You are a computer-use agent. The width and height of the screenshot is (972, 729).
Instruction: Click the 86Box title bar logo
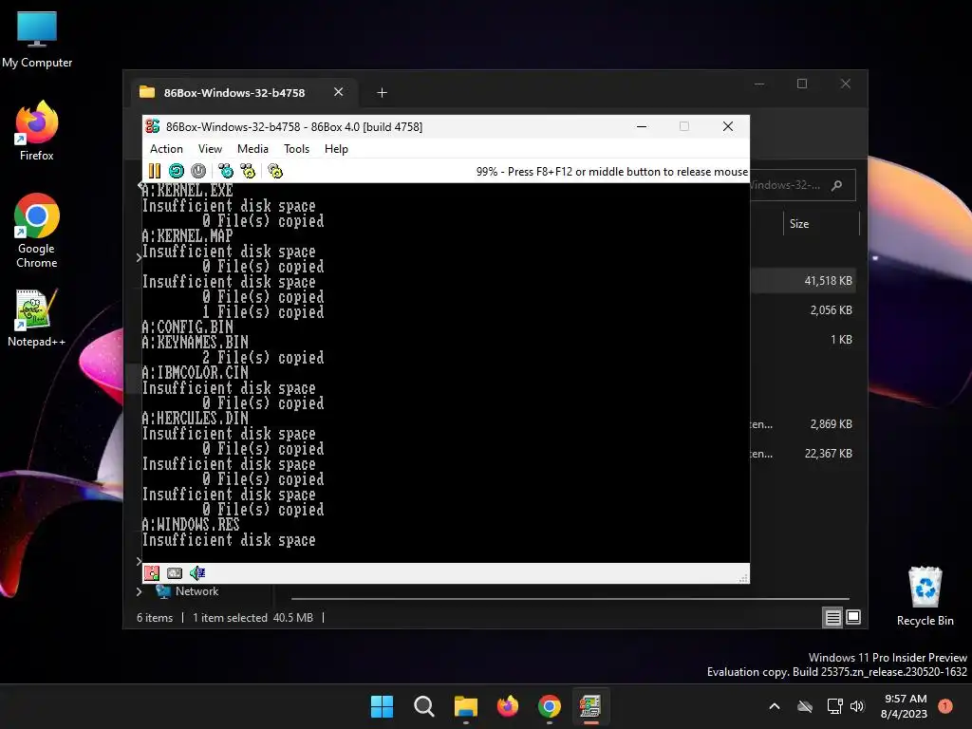point(153,126)
